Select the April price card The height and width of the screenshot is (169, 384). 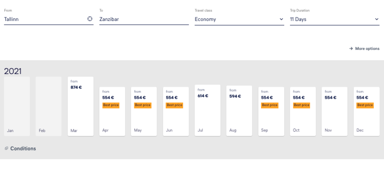point(112,111)
